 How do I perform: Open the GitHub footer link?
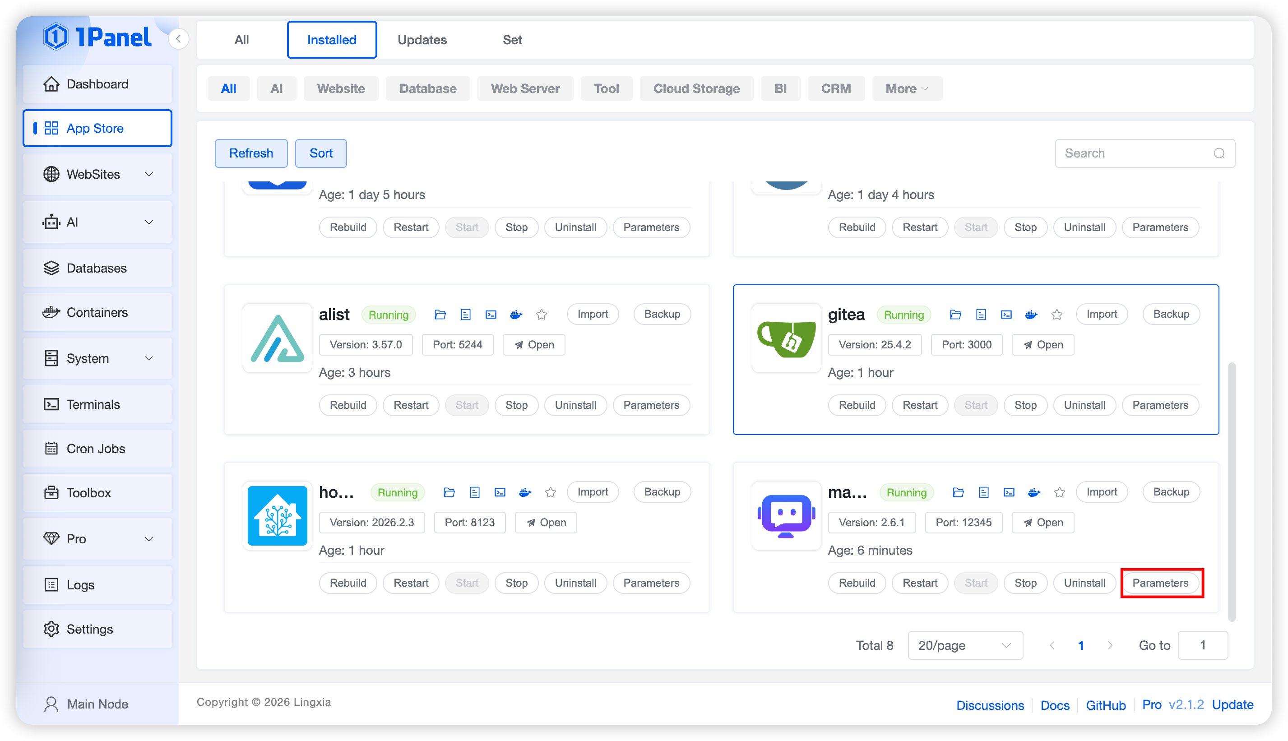[1105, 705]
